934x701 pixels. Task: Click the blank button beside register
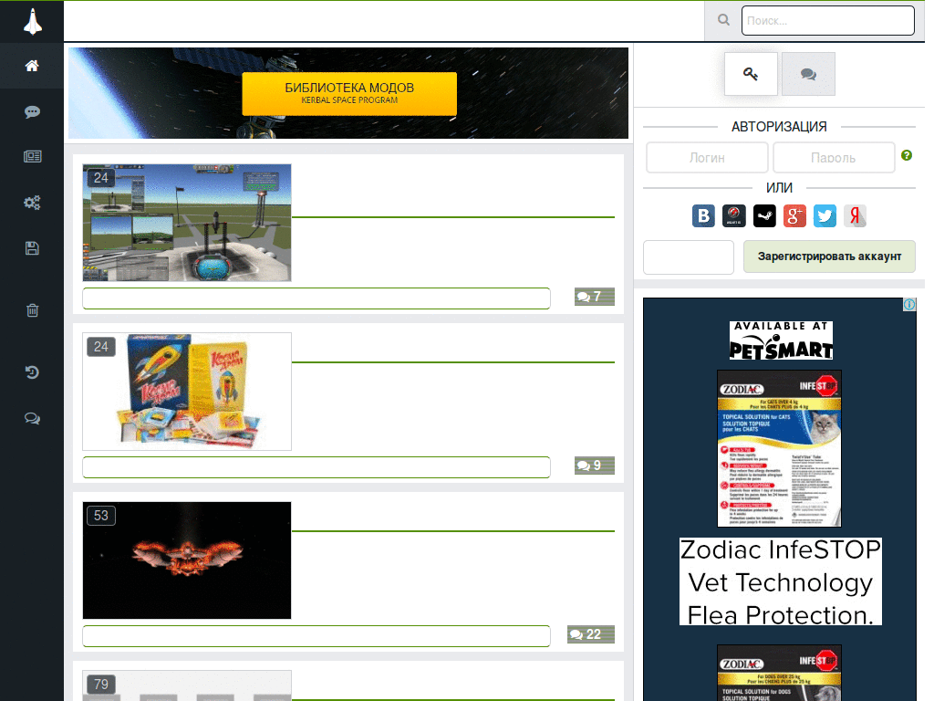click(x=689, y=256)
